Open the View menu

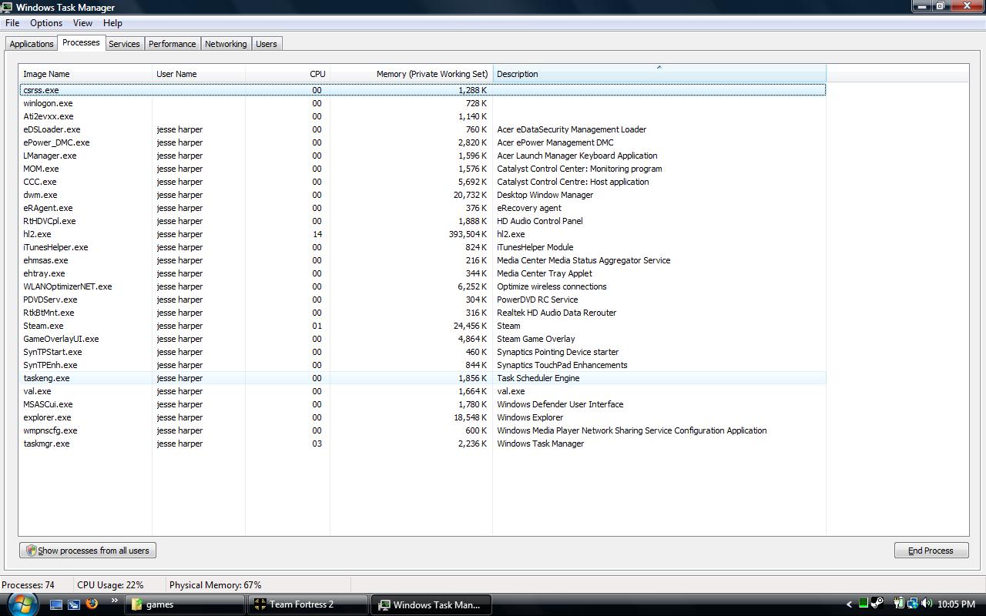82,23
